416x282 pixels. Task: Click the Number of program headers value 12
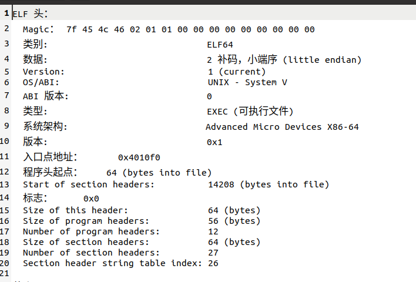[x=213, y=231]
